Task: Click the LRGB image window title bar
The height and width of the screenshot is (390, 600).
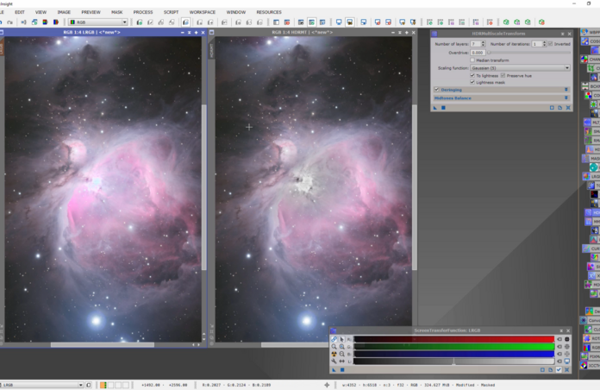Action: [92, 32]
